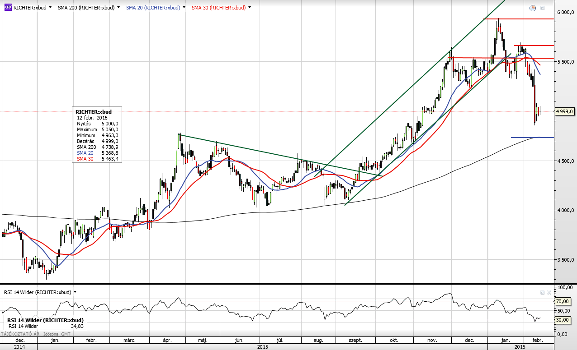
Task: Click the Bezárás 4 999,0 row in tooltip
Action: pyautogui.click(x=97, y=141)
